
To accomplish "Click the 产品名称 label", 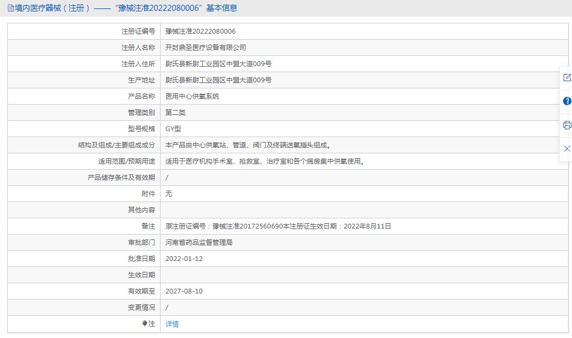I will (x=141, y=96).
